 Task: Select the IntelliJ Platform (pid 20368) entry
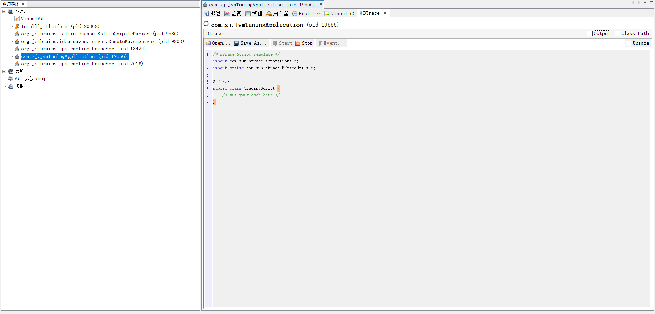(x=60, y=26)
